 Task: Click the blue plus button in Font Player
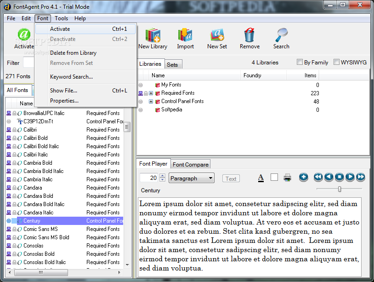pos(303,177)
